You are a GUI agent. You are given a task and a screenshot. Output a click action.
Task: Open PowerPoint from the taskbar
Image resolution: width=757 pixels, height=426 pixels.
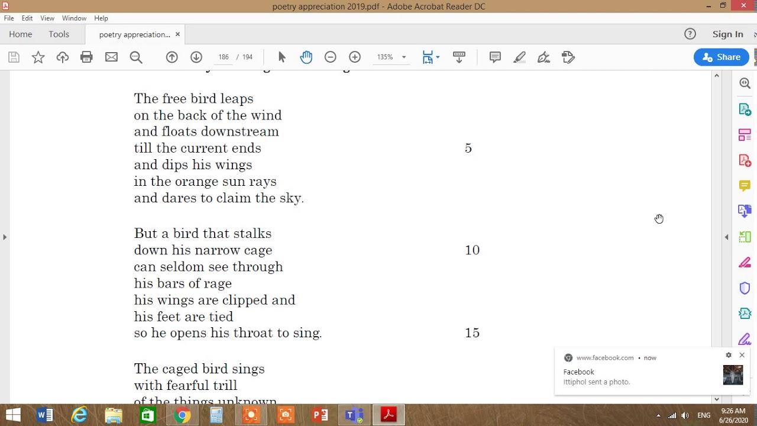click(320, 415)
